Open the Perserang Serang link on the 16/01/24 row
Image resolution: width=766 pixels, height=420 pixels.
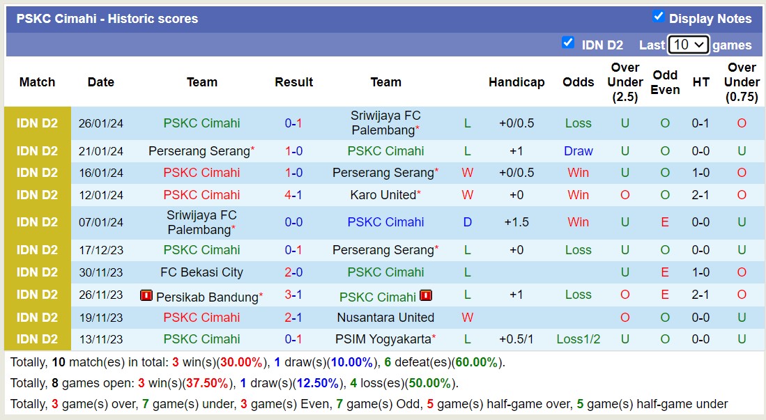383,172
